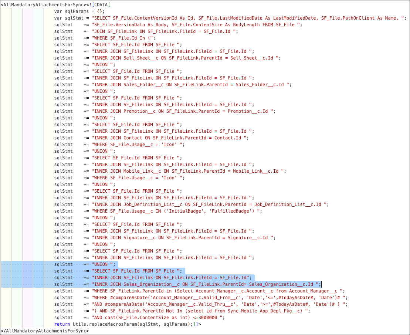This screenshot has height=335, width=410.
Task: Click 'Account_Manager__c.Valid_From__c' compareAsDate line
Action: (201, 298)
